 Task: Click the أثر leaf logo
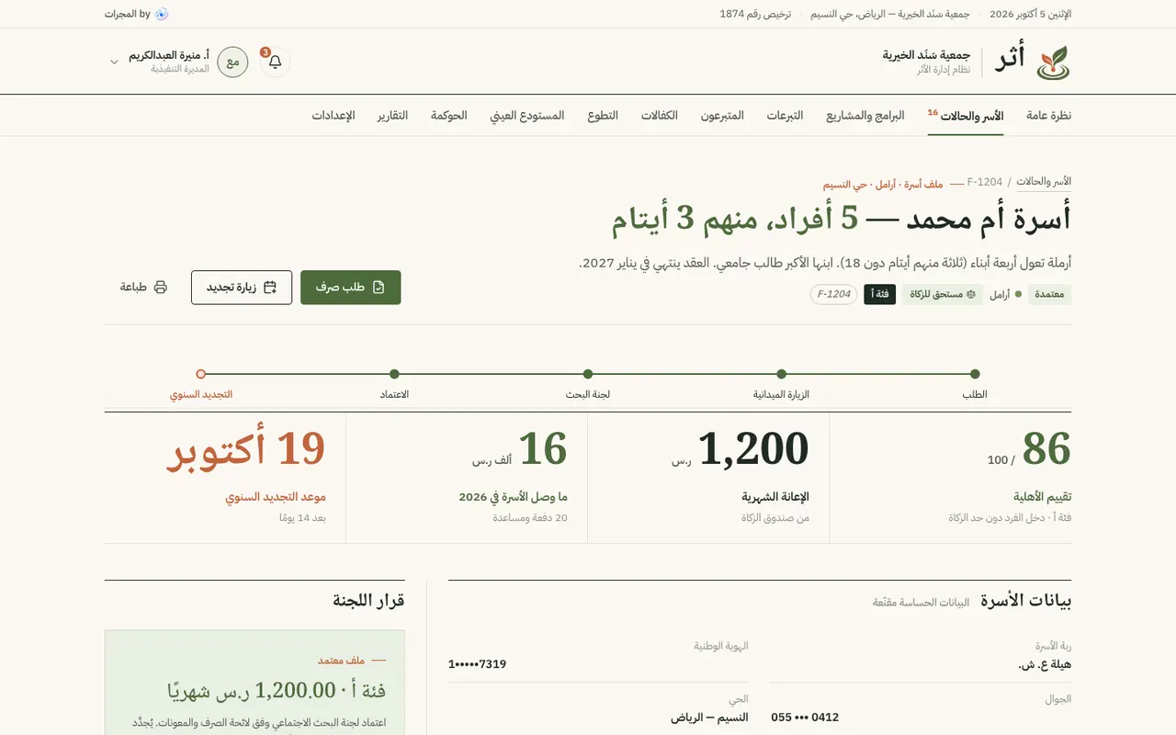1053,62
